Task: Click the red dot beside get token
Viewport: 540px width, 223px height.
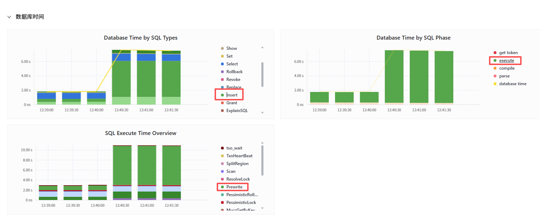Action: pos(495,53)
